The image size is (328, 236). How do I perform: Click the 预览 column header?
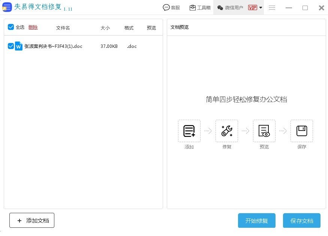point(151,28)
